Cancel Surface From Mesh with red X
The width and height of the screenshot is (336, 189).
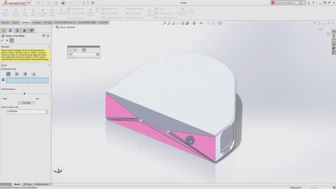pyautogui.click(x=7, y=40)
